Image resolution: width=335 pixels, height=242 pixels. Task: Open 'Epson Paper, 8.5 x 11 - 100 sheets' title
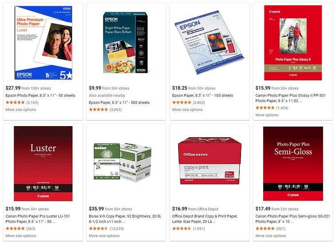(x=203, y=95)
